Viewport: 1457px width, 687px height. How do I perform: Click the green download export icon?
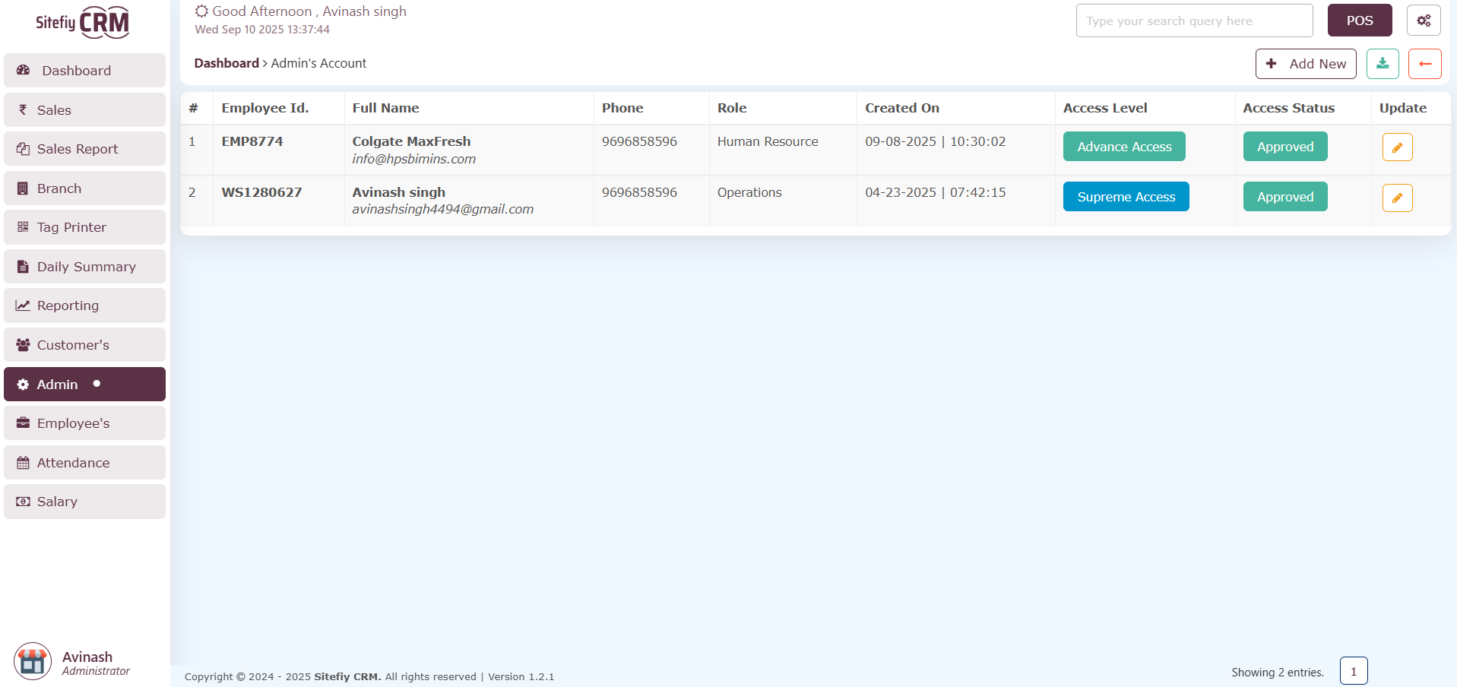pyautogui.click(x=1383, y=64)
